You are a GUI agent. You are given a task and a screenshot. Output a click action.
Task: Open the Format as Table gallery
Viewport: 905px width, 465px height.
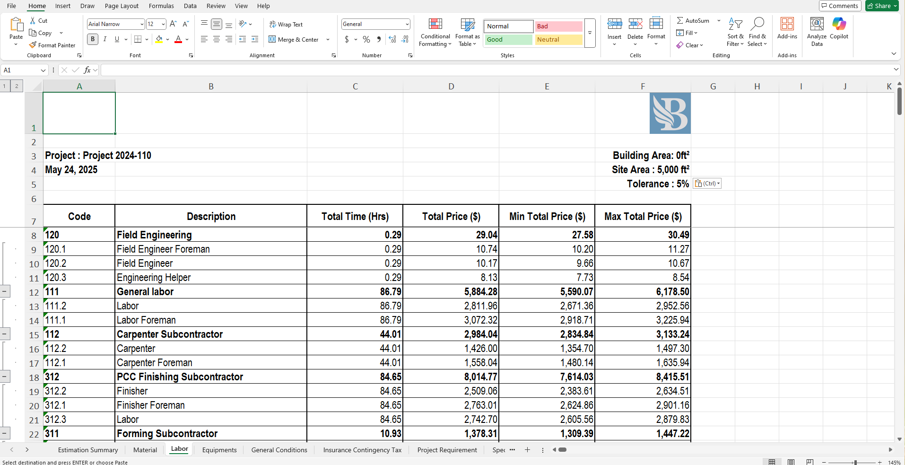pyautogui.click(x=468, y=32)
